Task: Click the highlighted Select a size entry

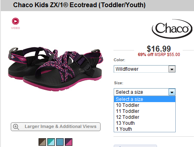Action: (x=145, y=99)
